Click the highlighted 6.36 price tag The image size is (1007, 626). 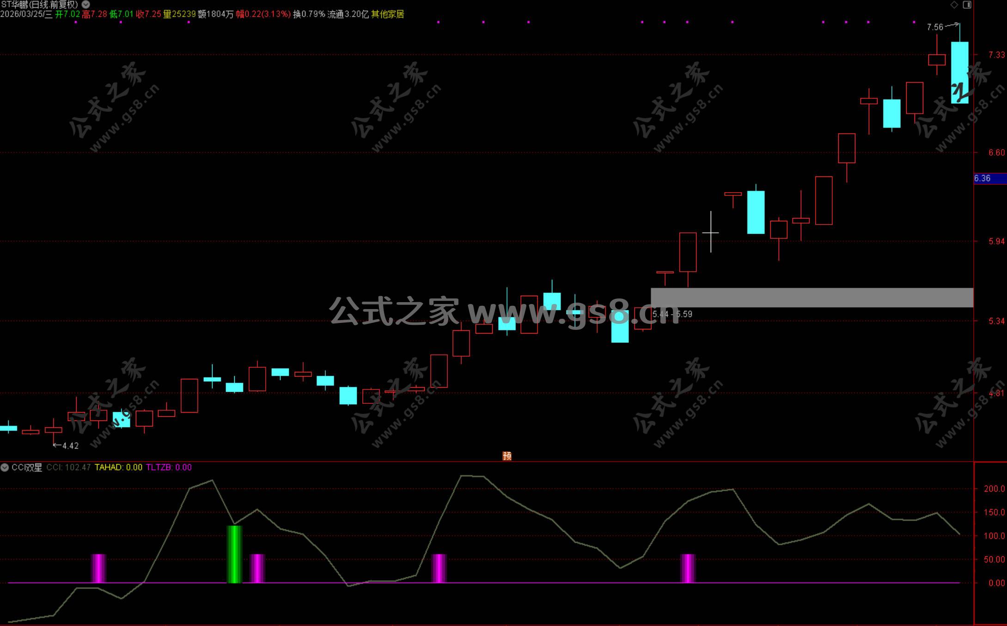click(x=990, y=178)
